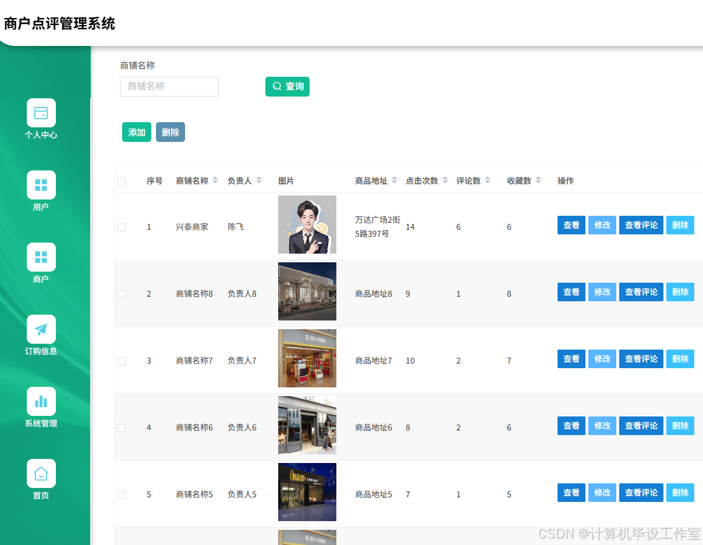The image size is (703, 545).
Task: Click 查看 for 兴泰商家 row
Action: pos(571,225)
